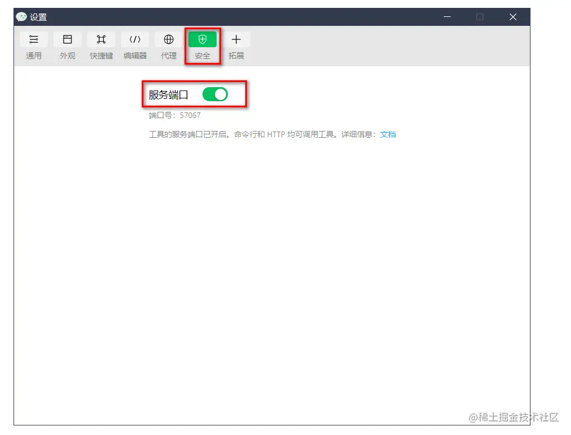The image size is (571, 435).
Task: Close the 设置 settings window
Action: coord(512,17)
